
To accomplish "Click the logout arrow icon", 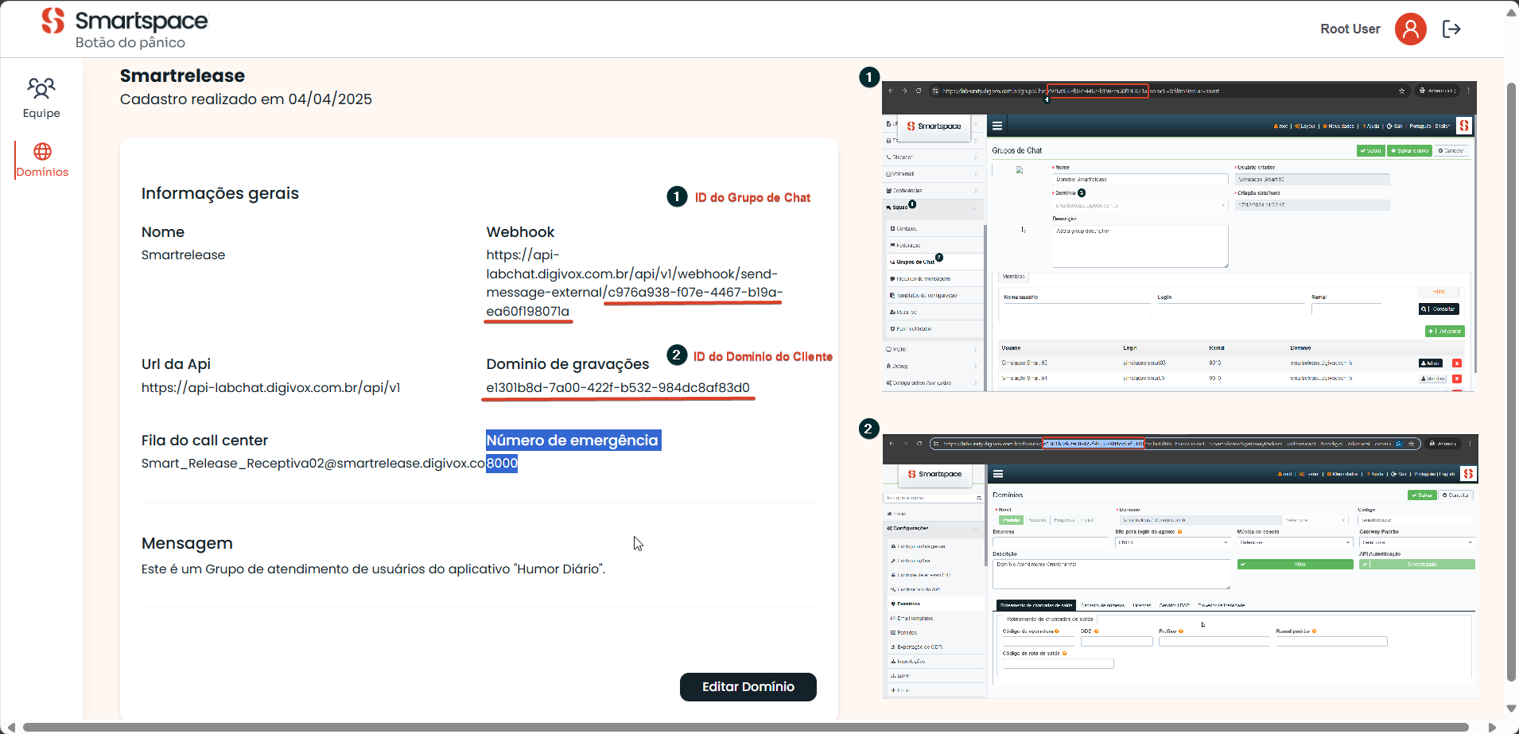I will [x=1451, y=29].
